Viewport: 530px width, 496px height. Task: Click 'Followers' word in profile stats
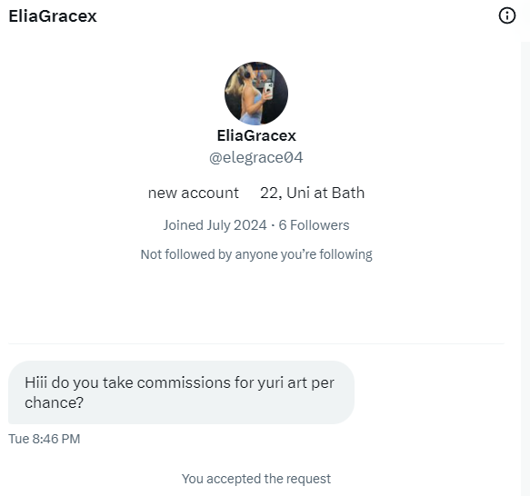320,225
